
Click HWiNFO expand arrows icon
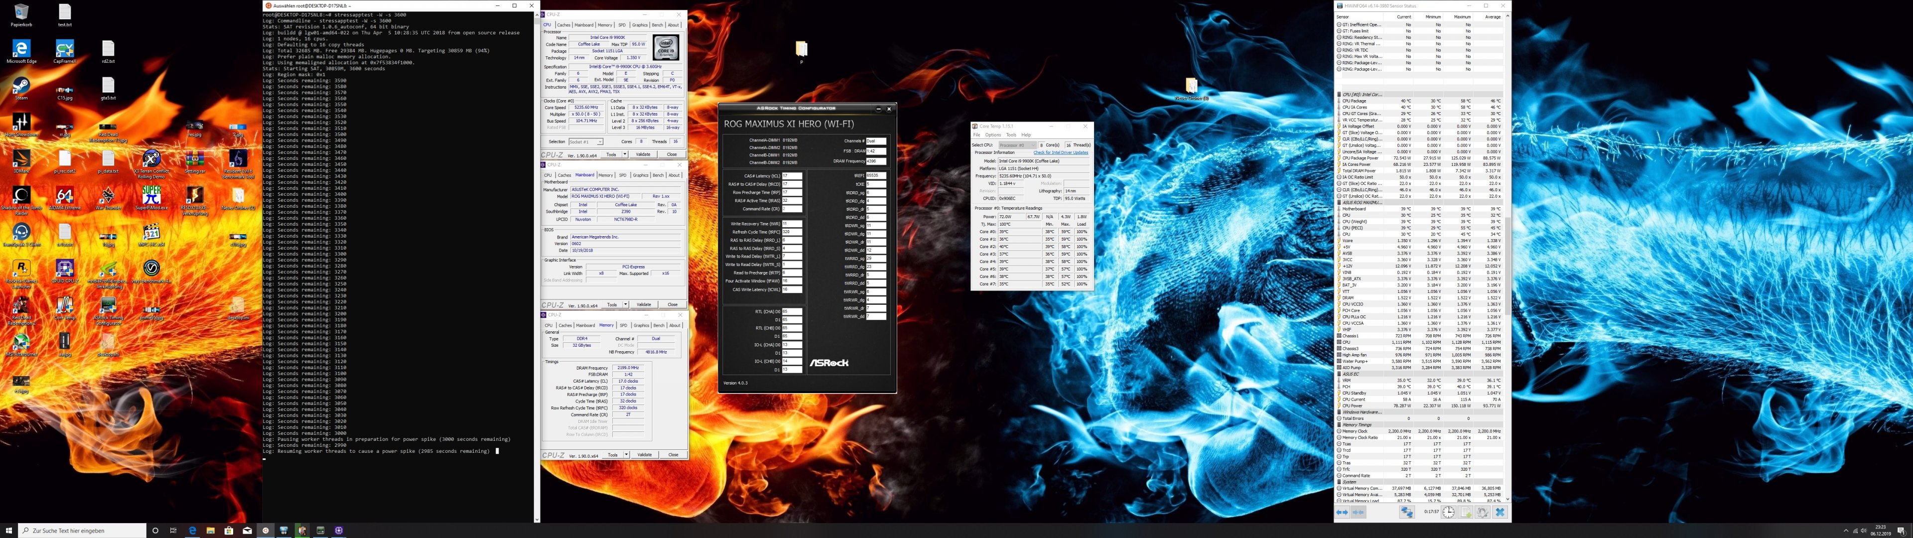[1342, 512]
